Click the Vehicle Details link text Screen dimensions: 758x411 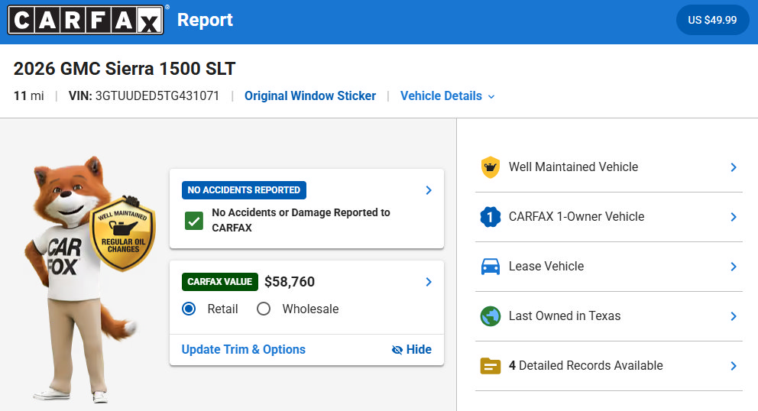point(441,95)
